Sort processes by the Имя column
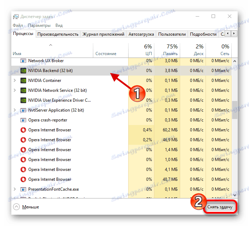This screenshot has width=249, height=226. pos(52,50)
